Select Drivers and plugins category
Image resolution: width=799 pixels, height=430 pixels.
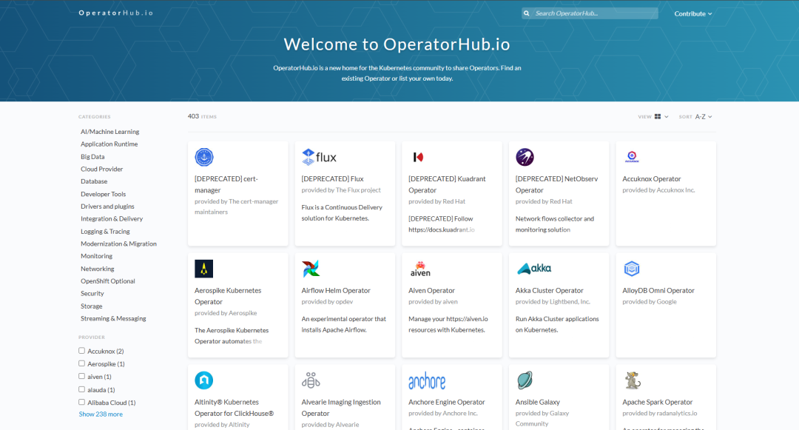tap(107, 206)
